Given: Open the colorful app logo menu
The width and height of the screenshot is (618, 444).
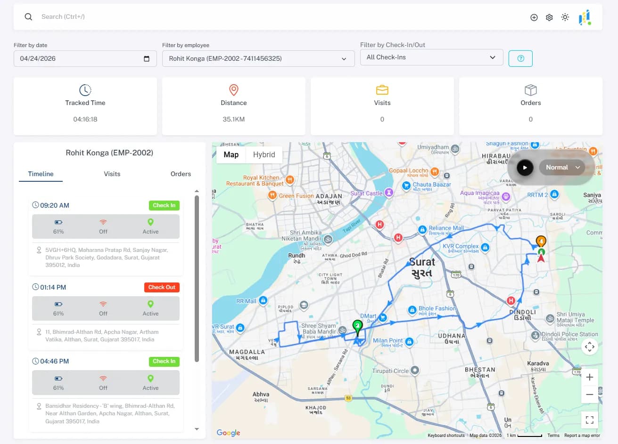Looking at the screenshot, I should click(x=585, y=17).
